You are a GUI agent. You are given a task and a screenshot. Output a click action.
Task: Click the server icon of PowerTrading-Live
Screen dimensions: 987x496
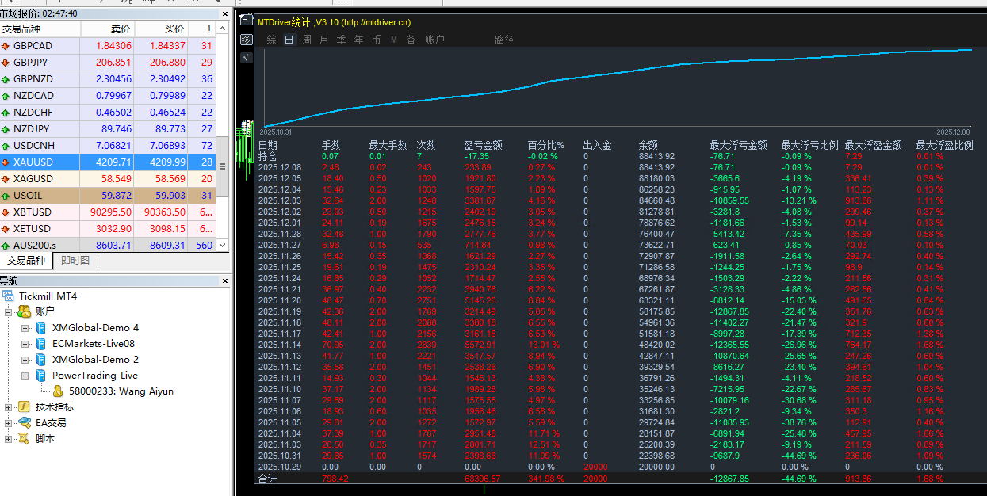[40, 376]
